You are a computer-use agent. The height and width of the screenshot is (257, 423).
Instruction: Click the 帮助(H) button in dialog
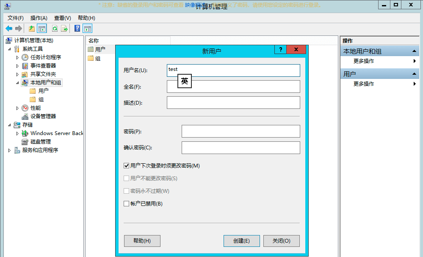click(142, 241)
